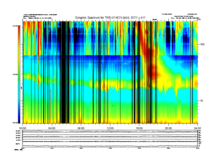The height and width of the screenshot is (165, 213).
Task: Click the 08:00 time axis label
Action: 81,128
